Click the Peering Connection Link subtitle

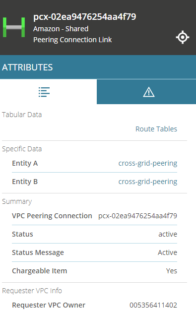(x=72, y=40)
